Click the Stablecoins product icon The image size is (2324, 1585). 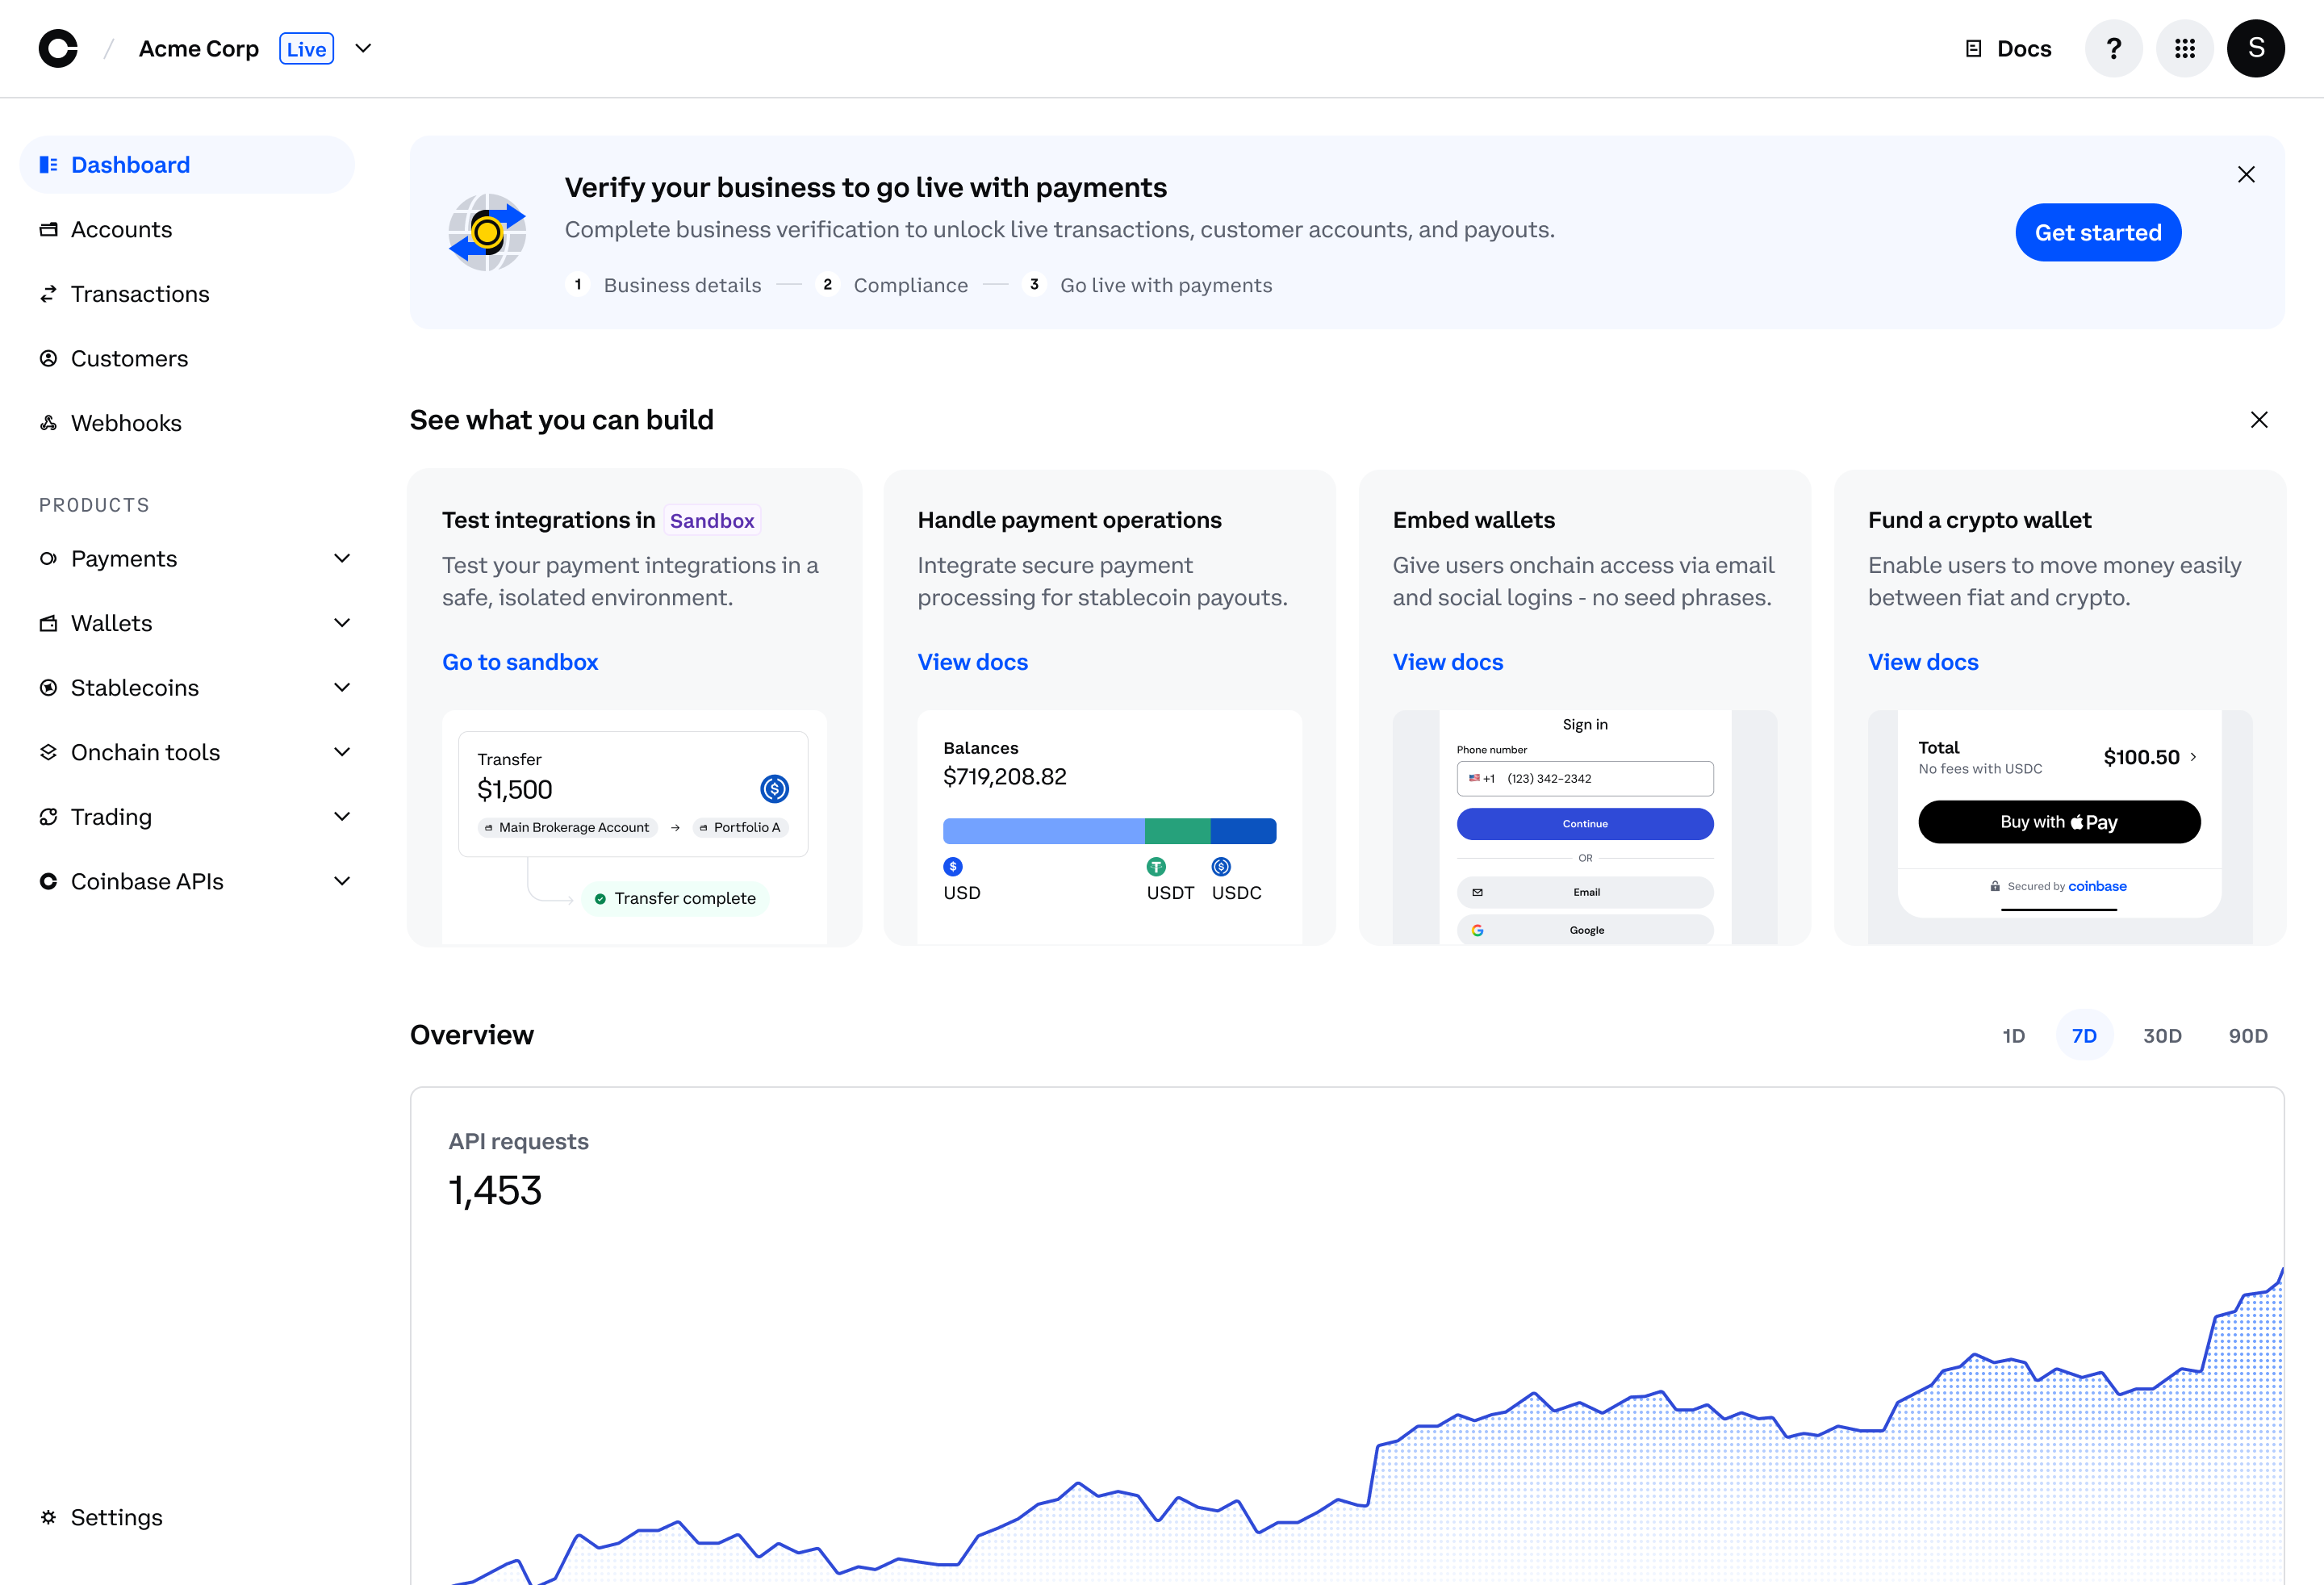coord(48,688)
